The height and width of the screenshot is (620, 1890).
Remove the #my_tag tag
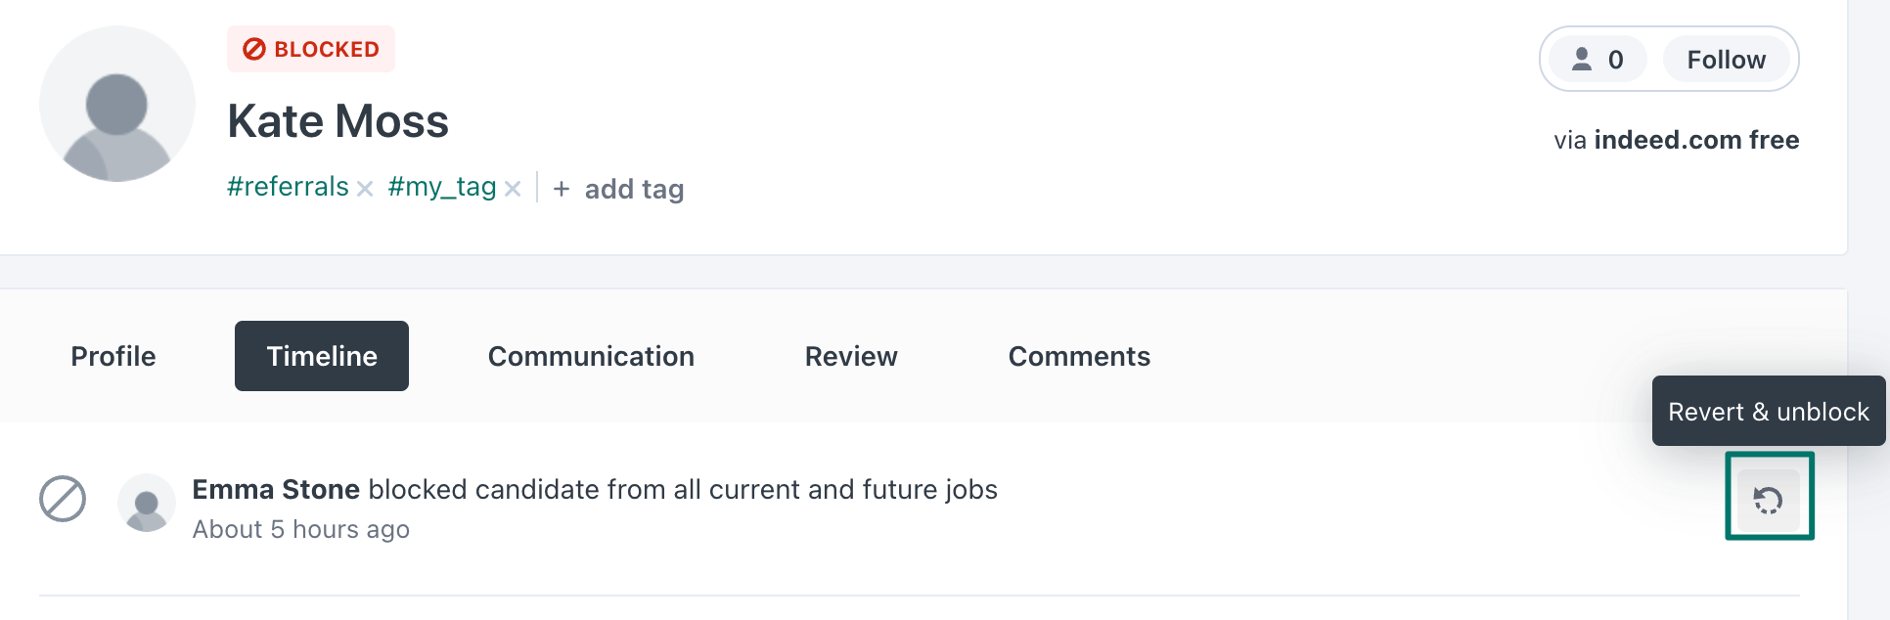coord(513,188)
